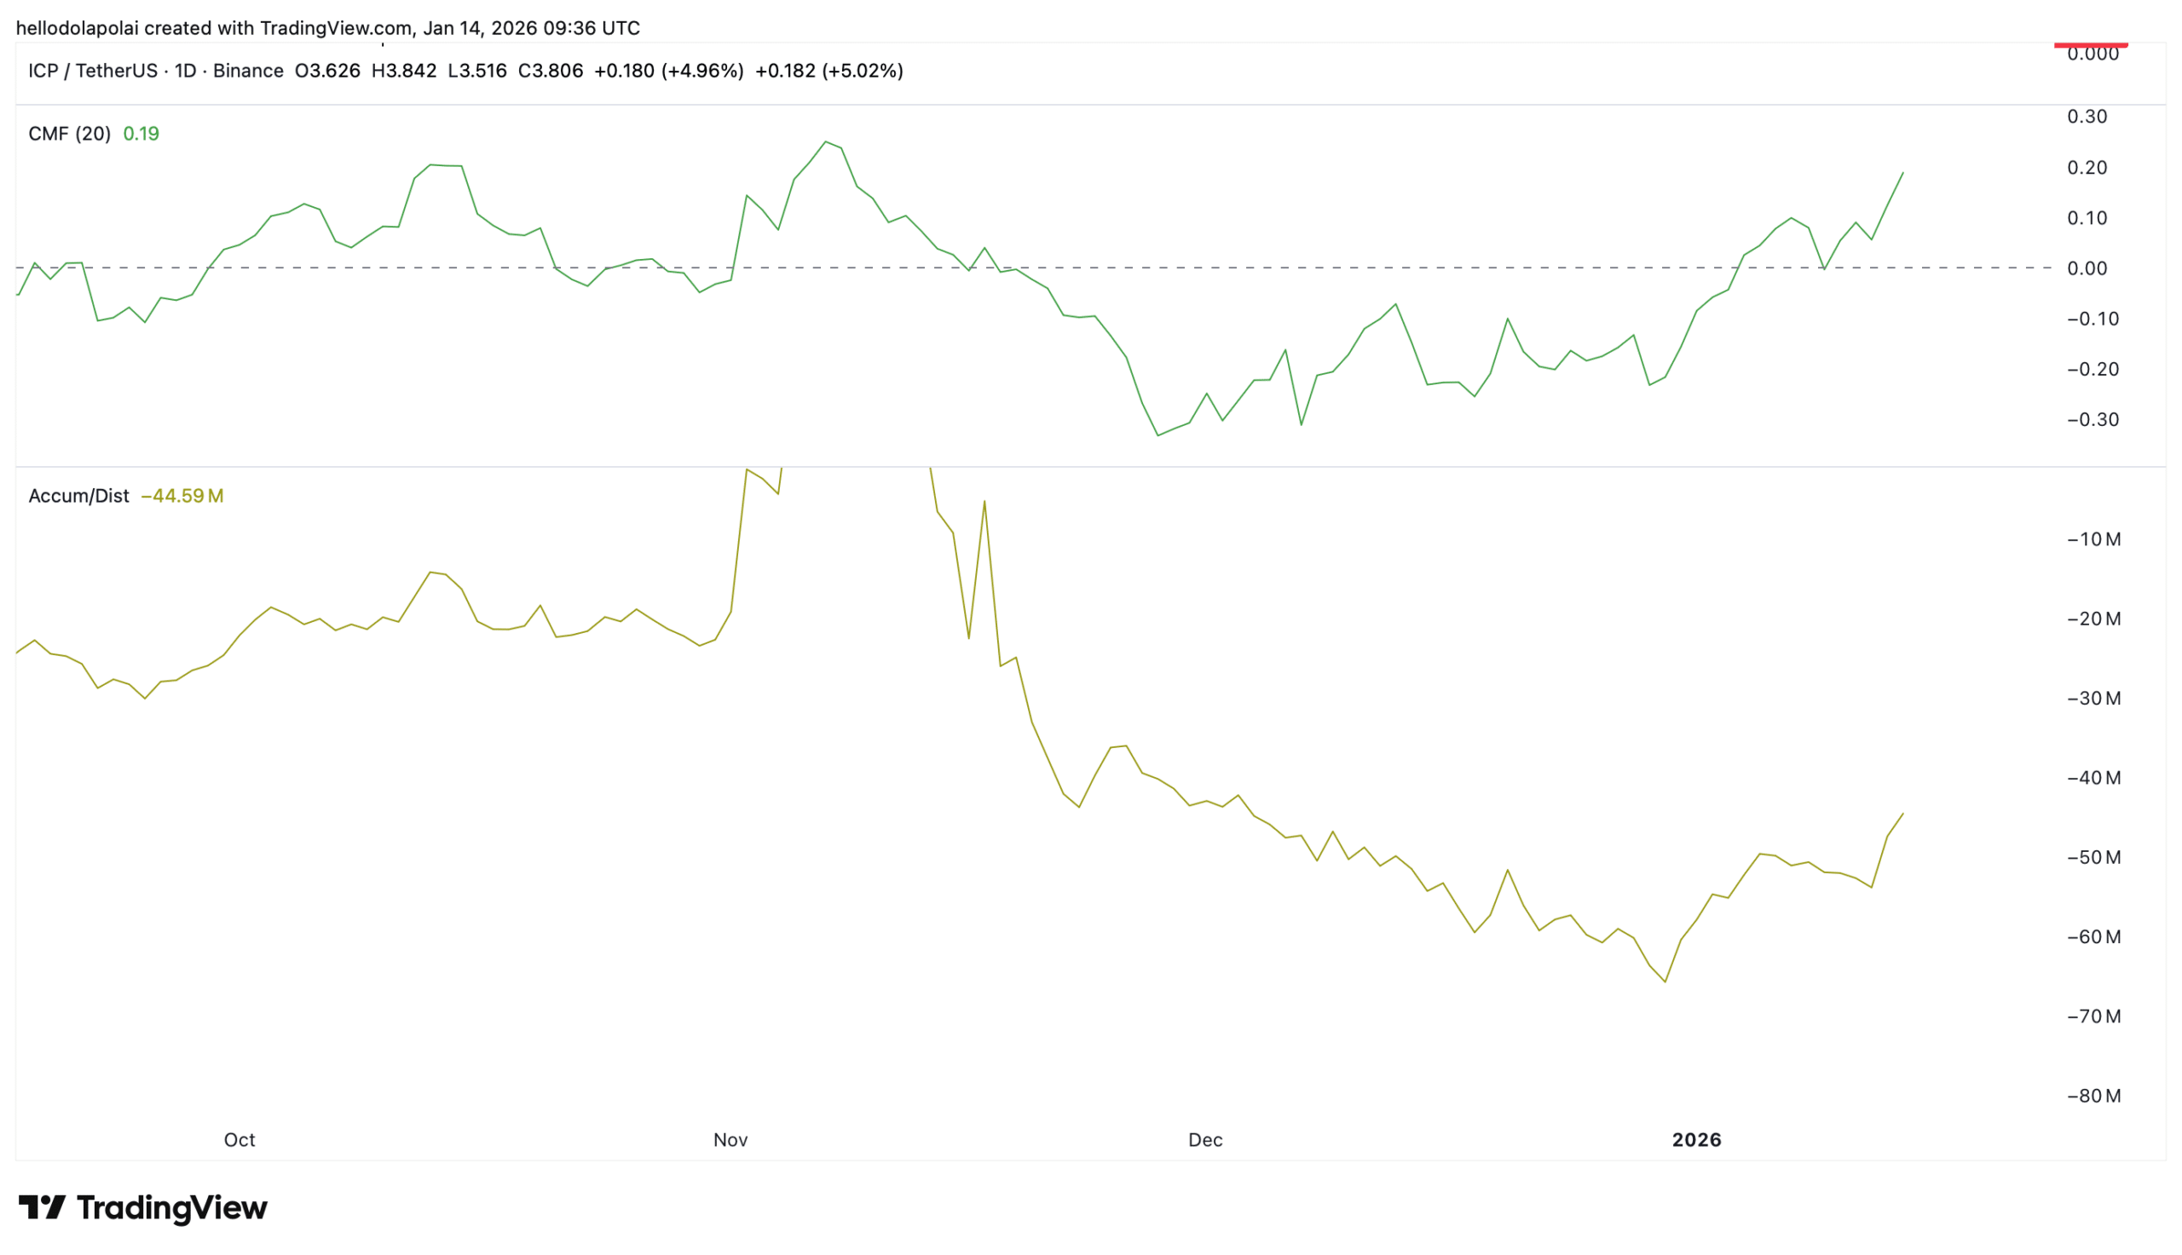Click the −10 M tick on Accum/Dist scale

(x=2093, y=539)
